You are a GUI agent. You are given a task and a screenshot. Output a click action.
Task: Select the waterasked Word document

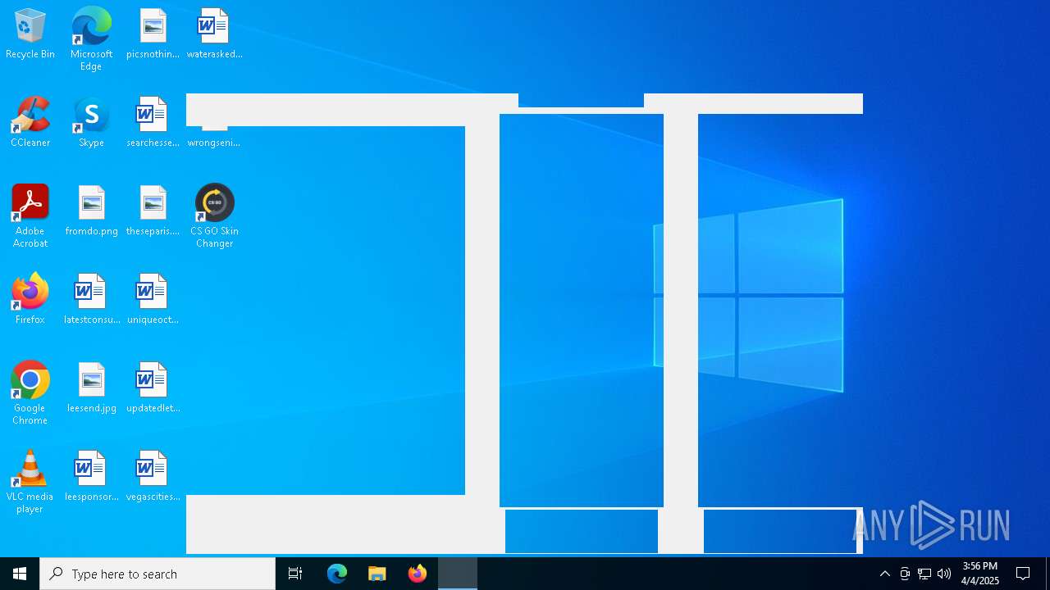[214, 34]
